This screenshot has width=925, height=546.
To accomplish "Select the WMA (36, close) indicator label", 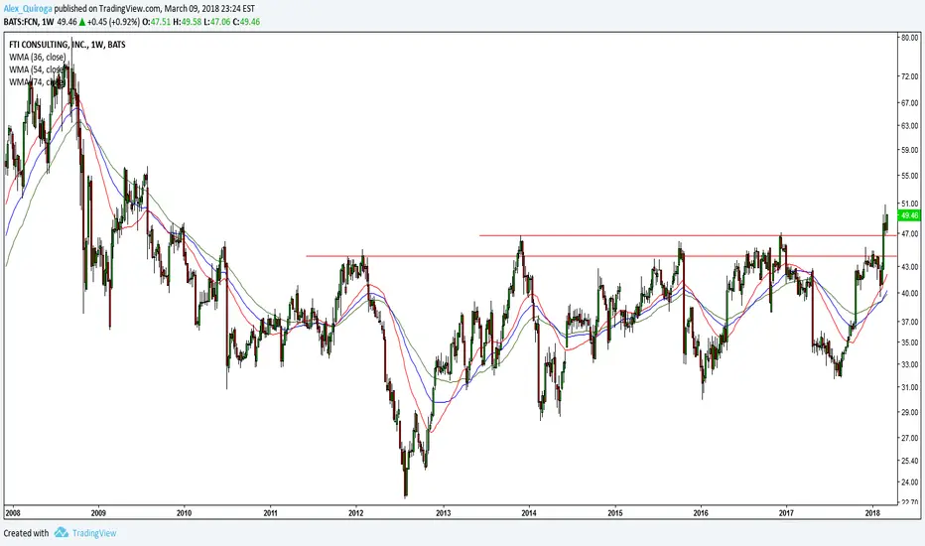I will tap(38, 58).
